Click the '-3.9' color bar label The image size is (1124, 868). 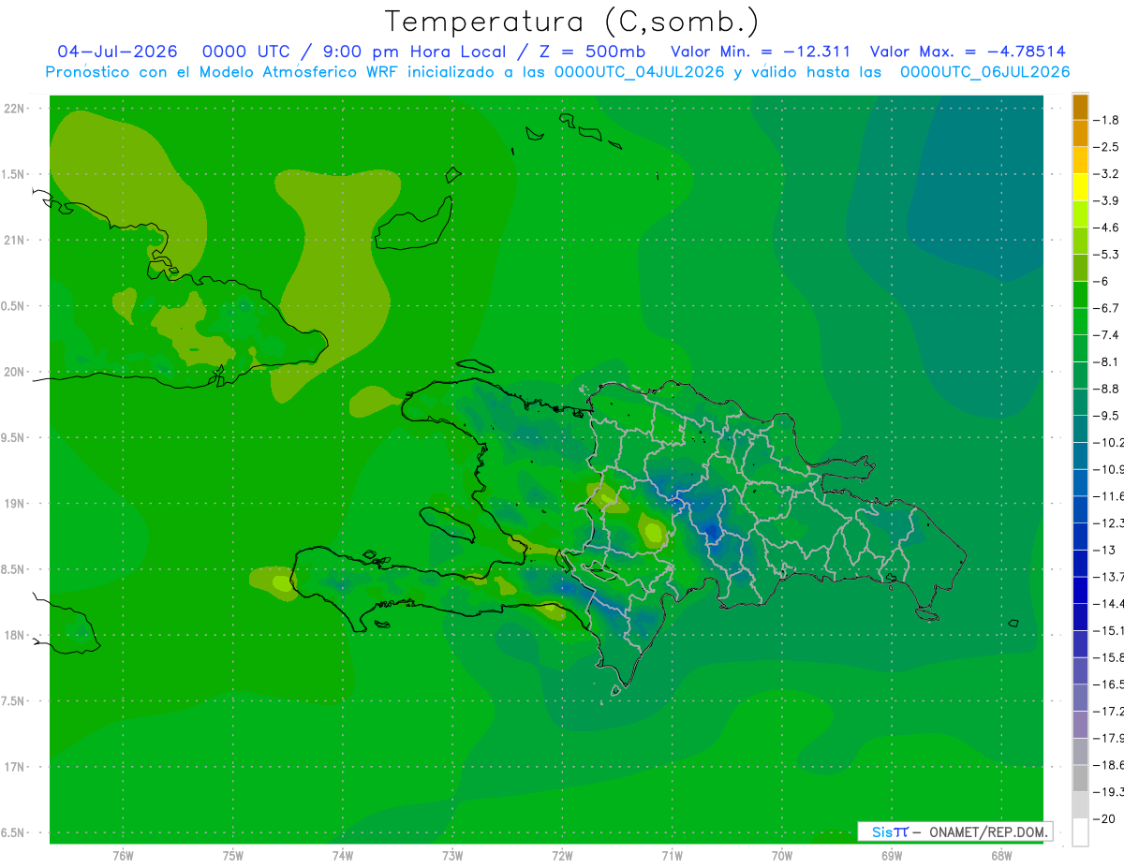pyautogui.click(x=1106, y=201)
